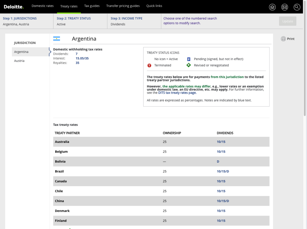Open the Domestic rates menu

pyautogui.click(x=43, y=6)
